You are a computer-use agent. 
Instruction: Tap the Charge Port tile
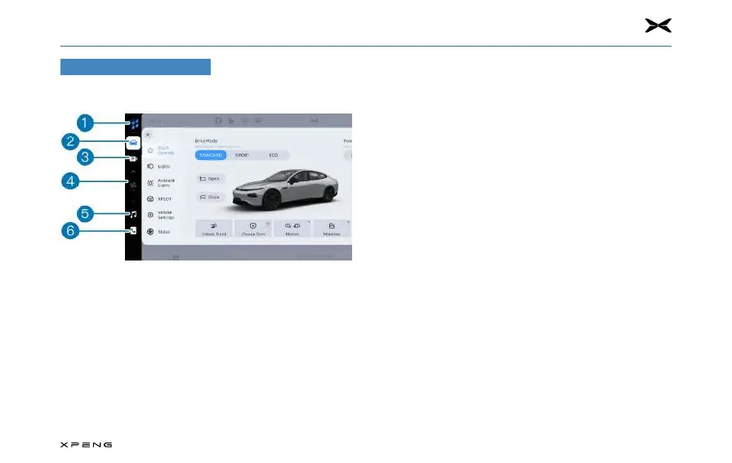[x=253, y=228]
